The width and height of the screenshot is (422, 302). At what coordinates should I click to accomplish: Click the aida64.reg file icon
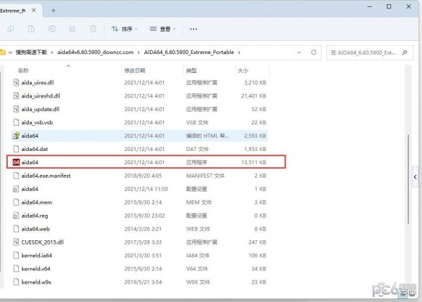point(16,215)
